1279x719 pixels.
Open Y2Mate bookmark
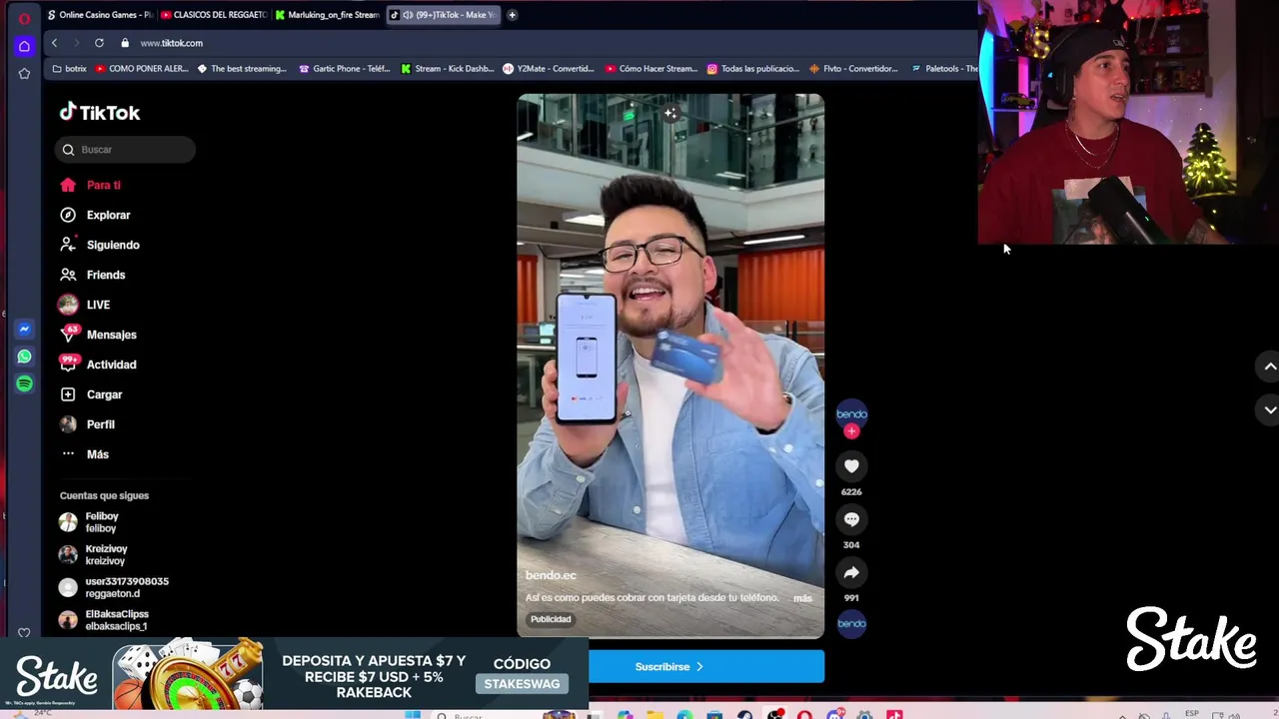tap(549, 69)
